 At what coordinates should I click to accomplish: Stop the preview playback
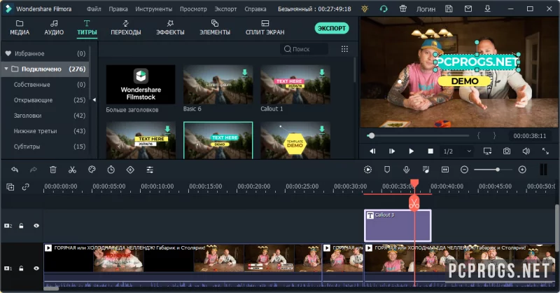[430, 151]
